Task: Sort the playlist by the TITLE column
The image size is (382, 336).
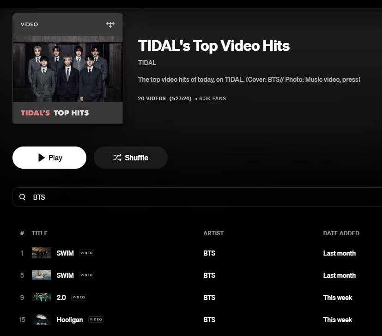Action: tap(40, 233)
